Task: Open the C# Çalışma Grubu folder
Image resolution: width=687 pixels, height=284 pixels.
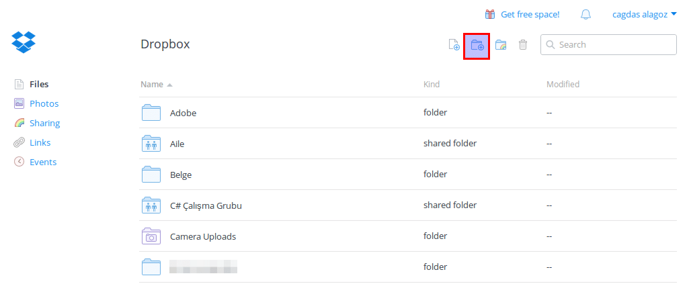Action: click(x=206, y=205)
